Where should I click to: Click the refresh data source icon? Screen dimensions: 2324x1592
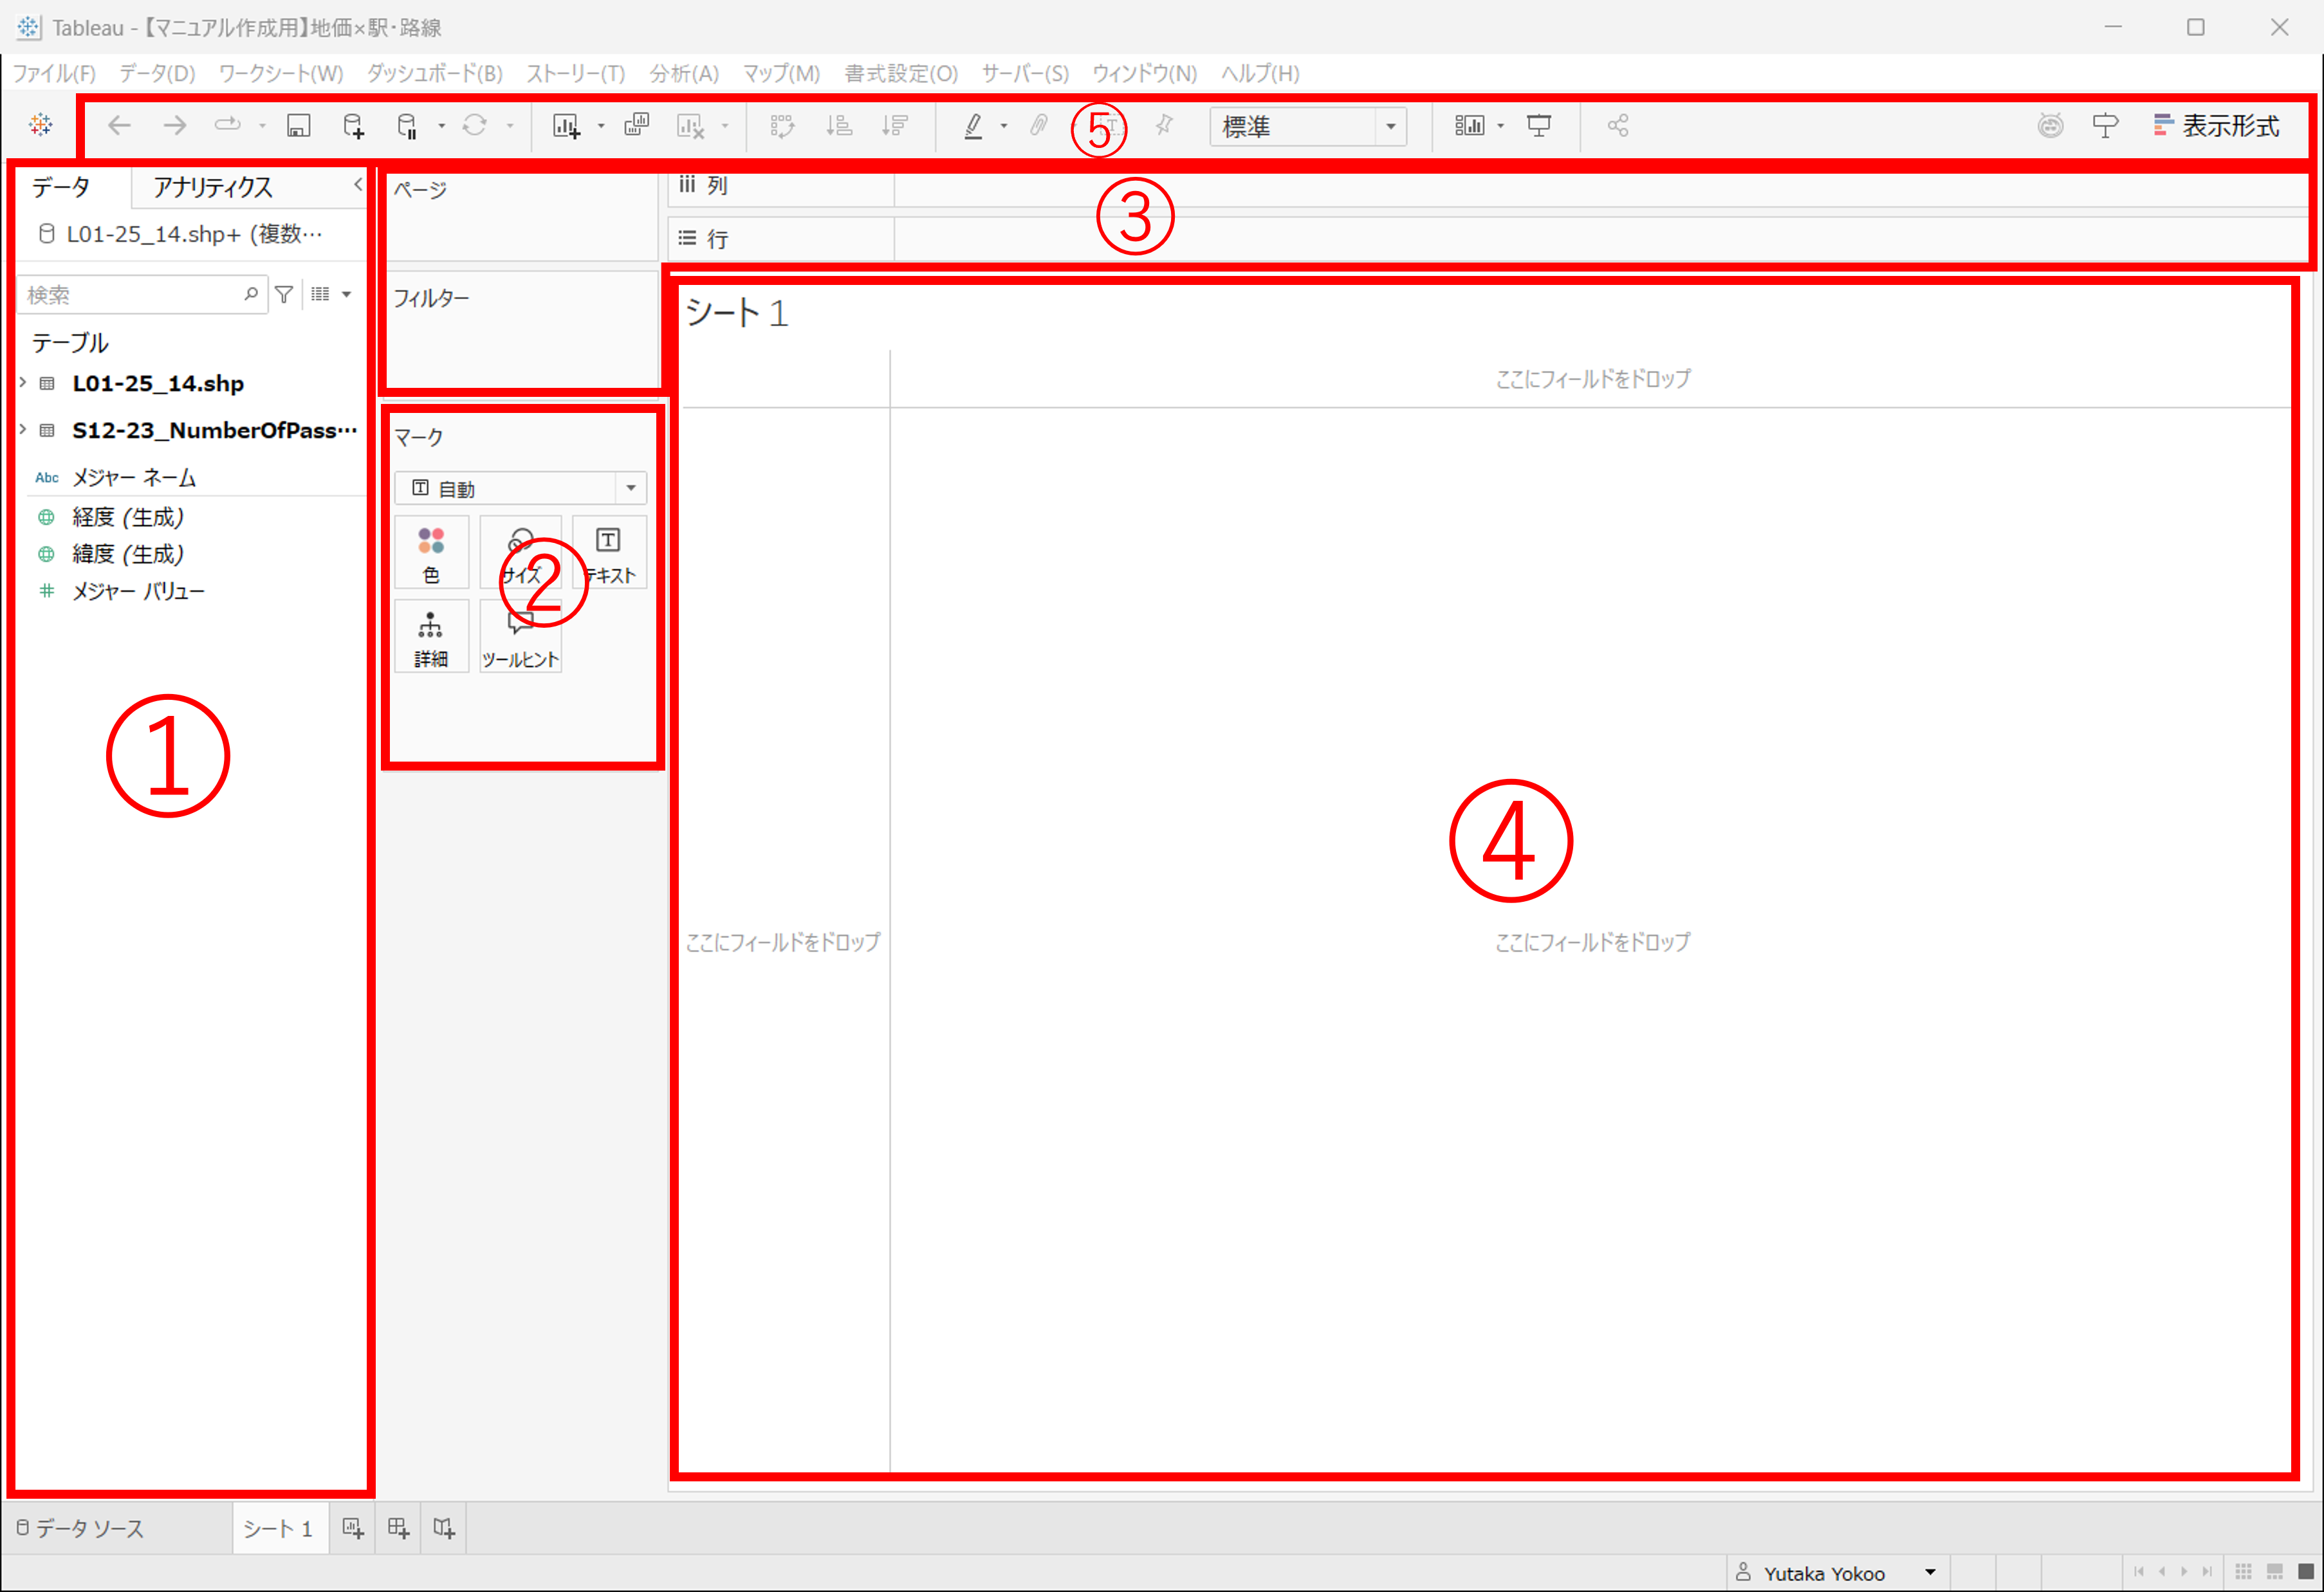474,125
